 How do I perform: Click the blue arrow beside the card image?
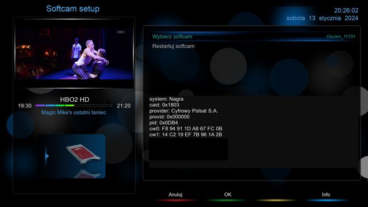(47, 156)
